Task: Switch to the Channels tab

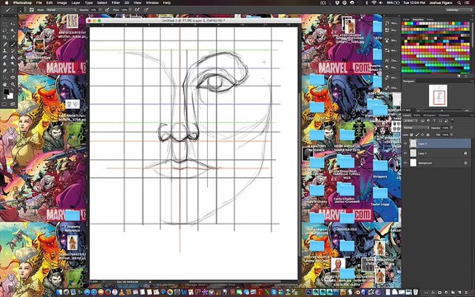Action: 444,115
